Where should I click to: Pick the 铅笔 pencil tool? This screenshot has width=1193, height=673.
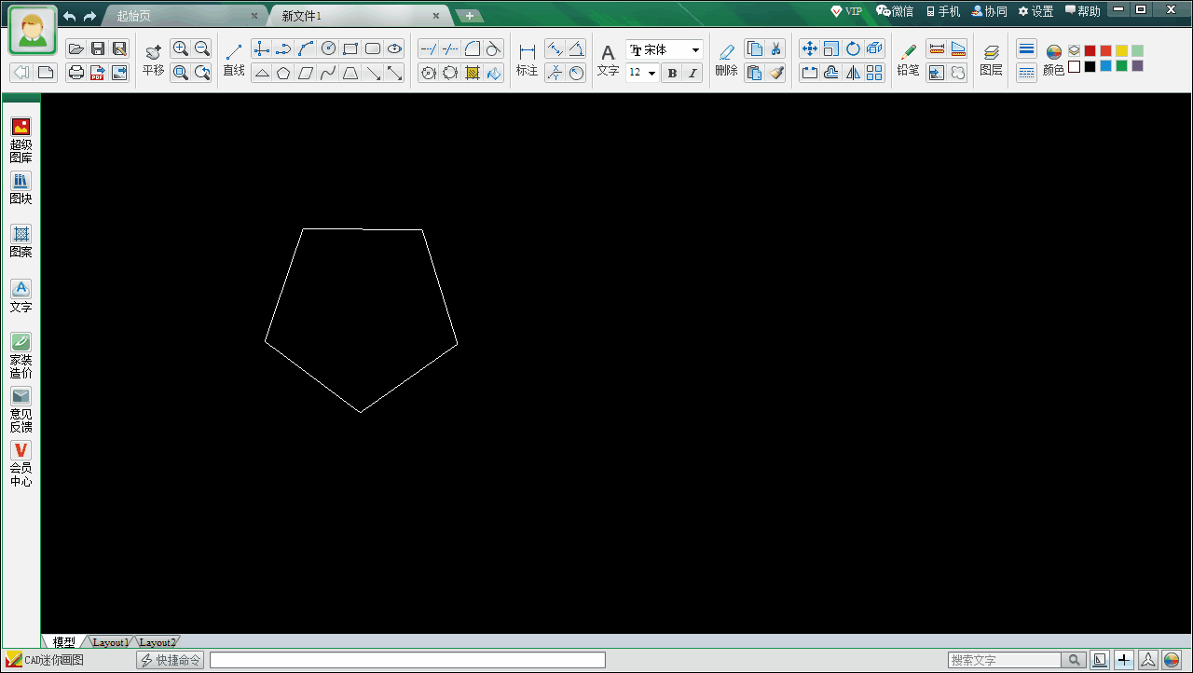pos(908,60)
